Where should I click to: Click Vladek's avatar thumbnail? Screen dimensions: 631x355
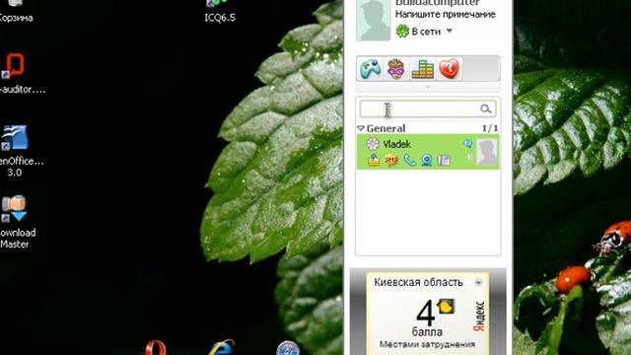(486, 152)
